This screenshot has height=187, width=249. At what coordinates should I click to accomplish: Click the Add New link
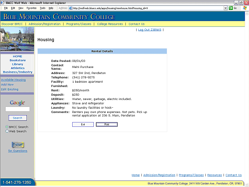(7, 84)
